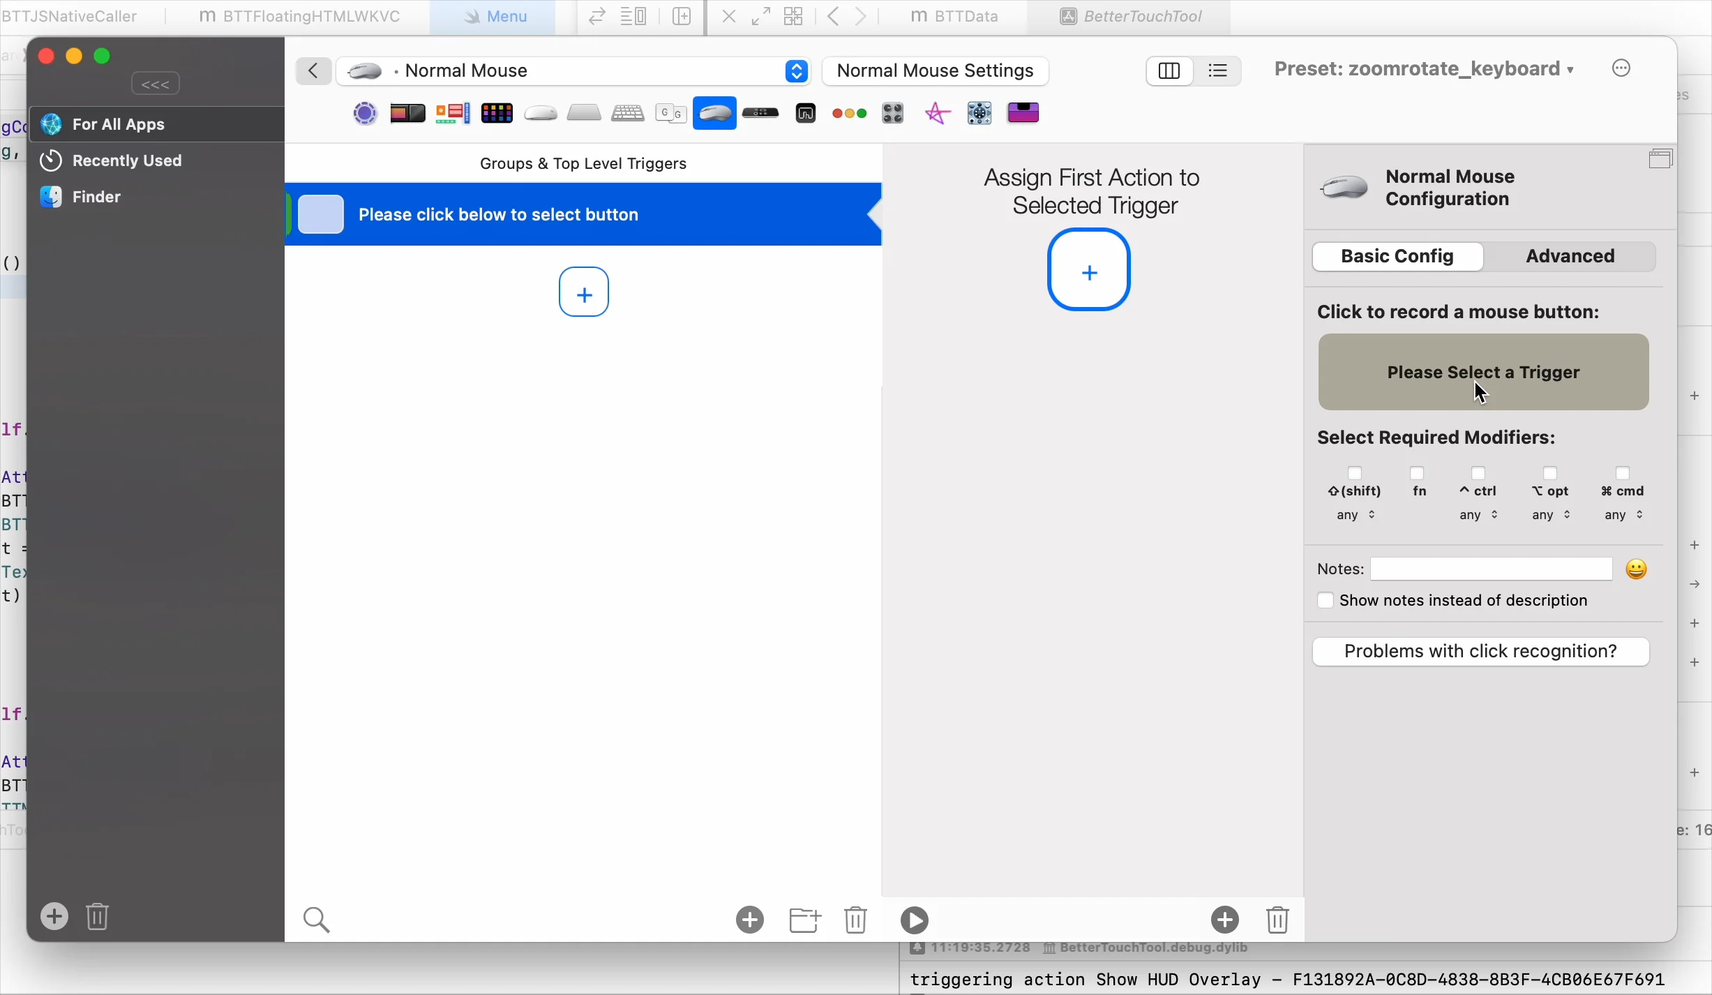Select Finder in the apps sidebar
This screenshot has height=995, width=1712.
[x=156, y=197]
